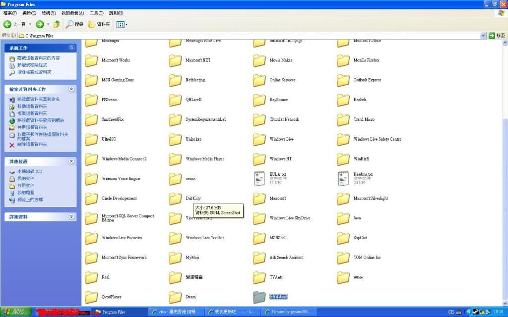This screenshot has height=317, width=508.
Task: Select the Readme.txt file icon
Action: 344,178
